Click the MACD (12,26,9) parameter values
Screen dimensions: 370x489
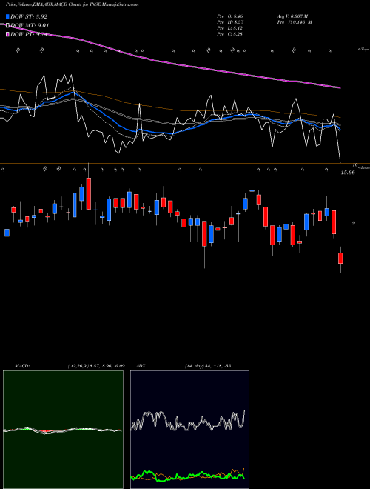pos(96,366)
